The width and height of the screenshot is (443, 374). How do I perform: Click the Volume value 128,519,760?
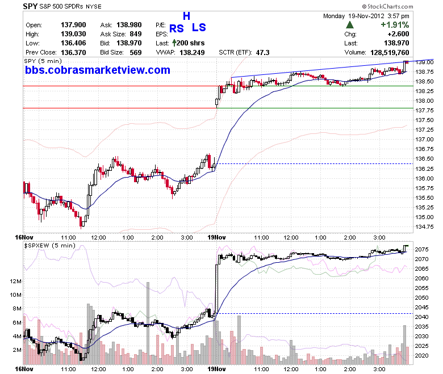(x=390, y=53)
